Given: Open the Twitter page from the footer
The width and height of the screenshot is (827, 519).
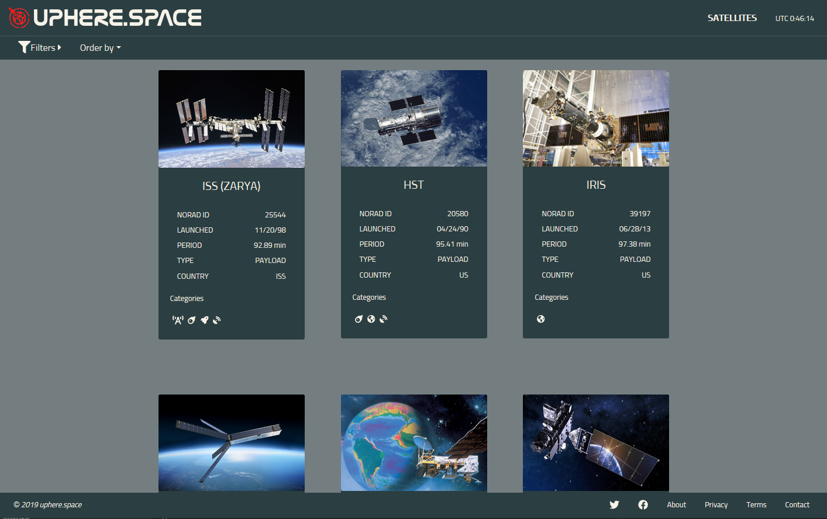Looking at the screenshot, I should (614, 504).
